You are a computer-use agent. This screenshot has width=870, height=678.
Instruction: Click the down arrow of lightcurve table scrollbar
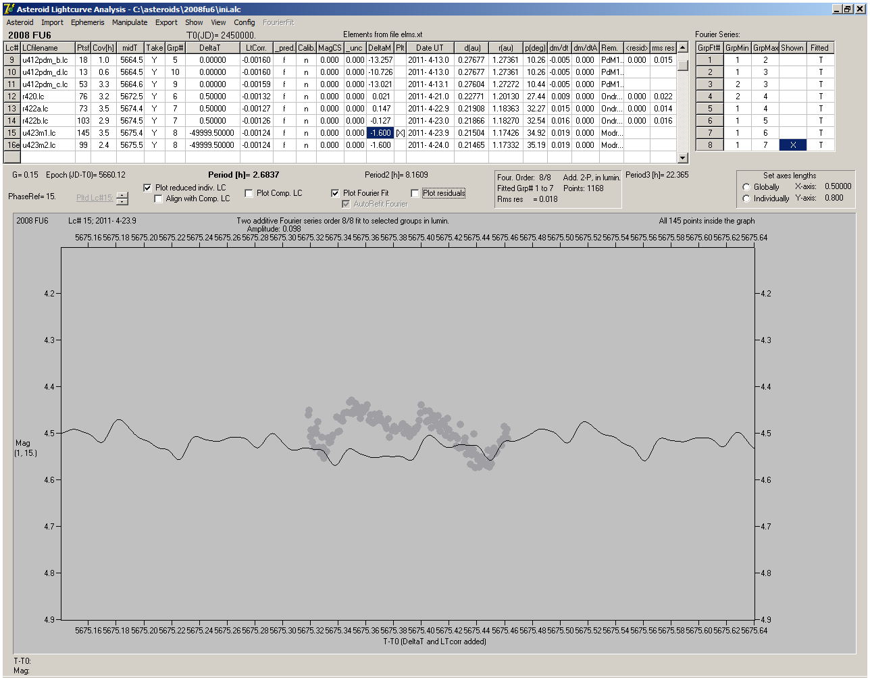coord(683,158)
